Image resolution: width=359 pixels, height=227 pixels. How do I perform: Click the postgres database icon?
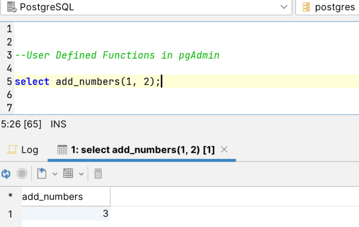point(306,7)
